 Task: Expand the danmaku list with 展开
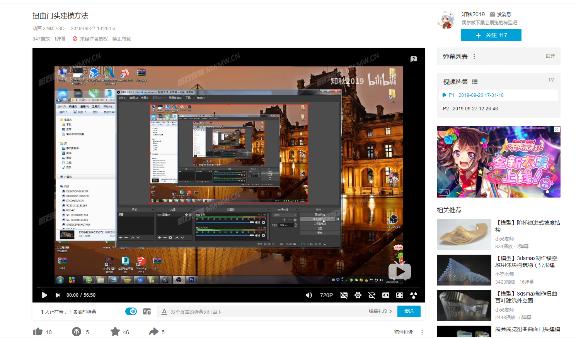(550, 56)
